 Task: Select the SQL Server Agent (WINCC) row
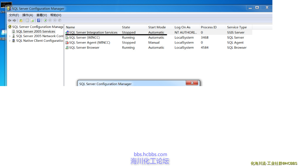[x=90, y=43]
